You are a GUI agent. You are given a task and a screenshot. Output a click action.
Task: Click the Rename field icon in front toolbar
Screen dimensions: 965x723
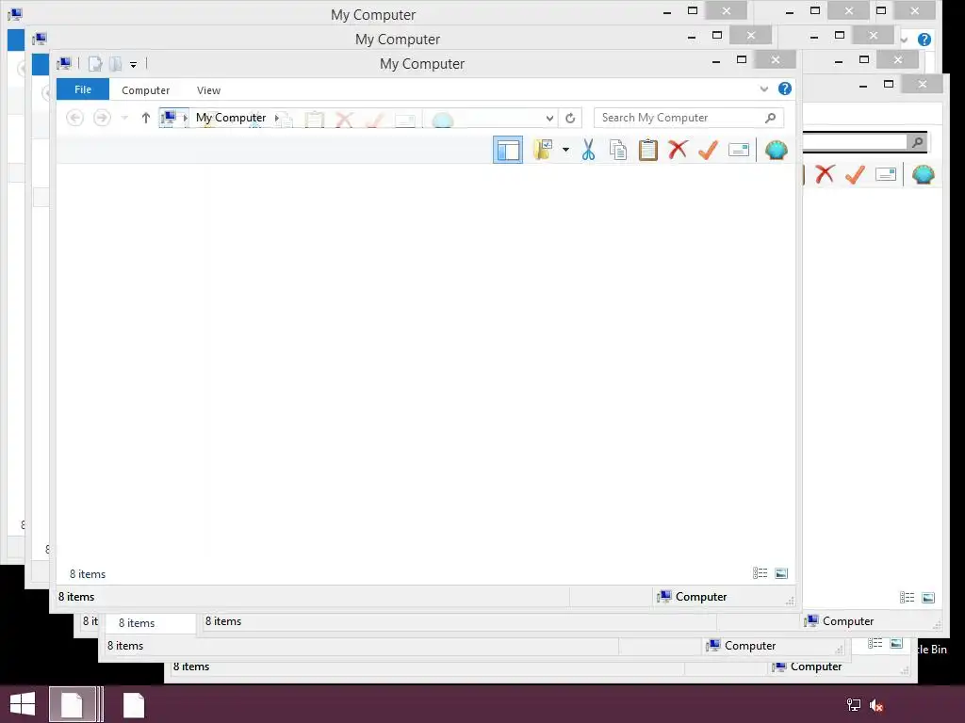point(739,150)
